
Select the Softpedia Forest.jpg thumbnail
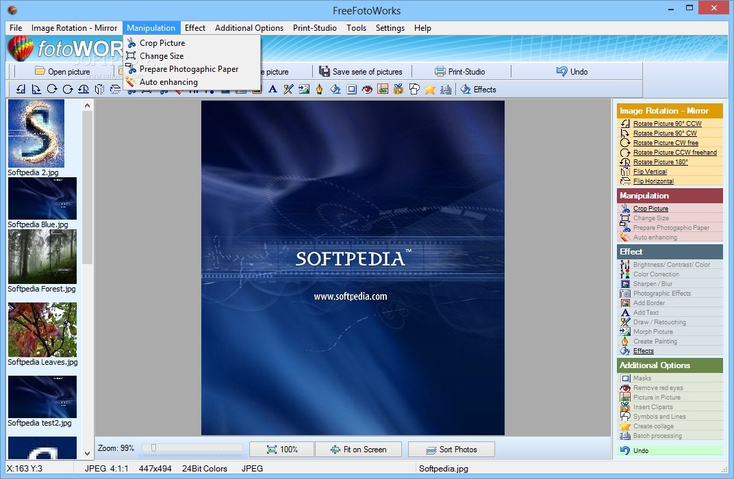[x=42, y=257]
